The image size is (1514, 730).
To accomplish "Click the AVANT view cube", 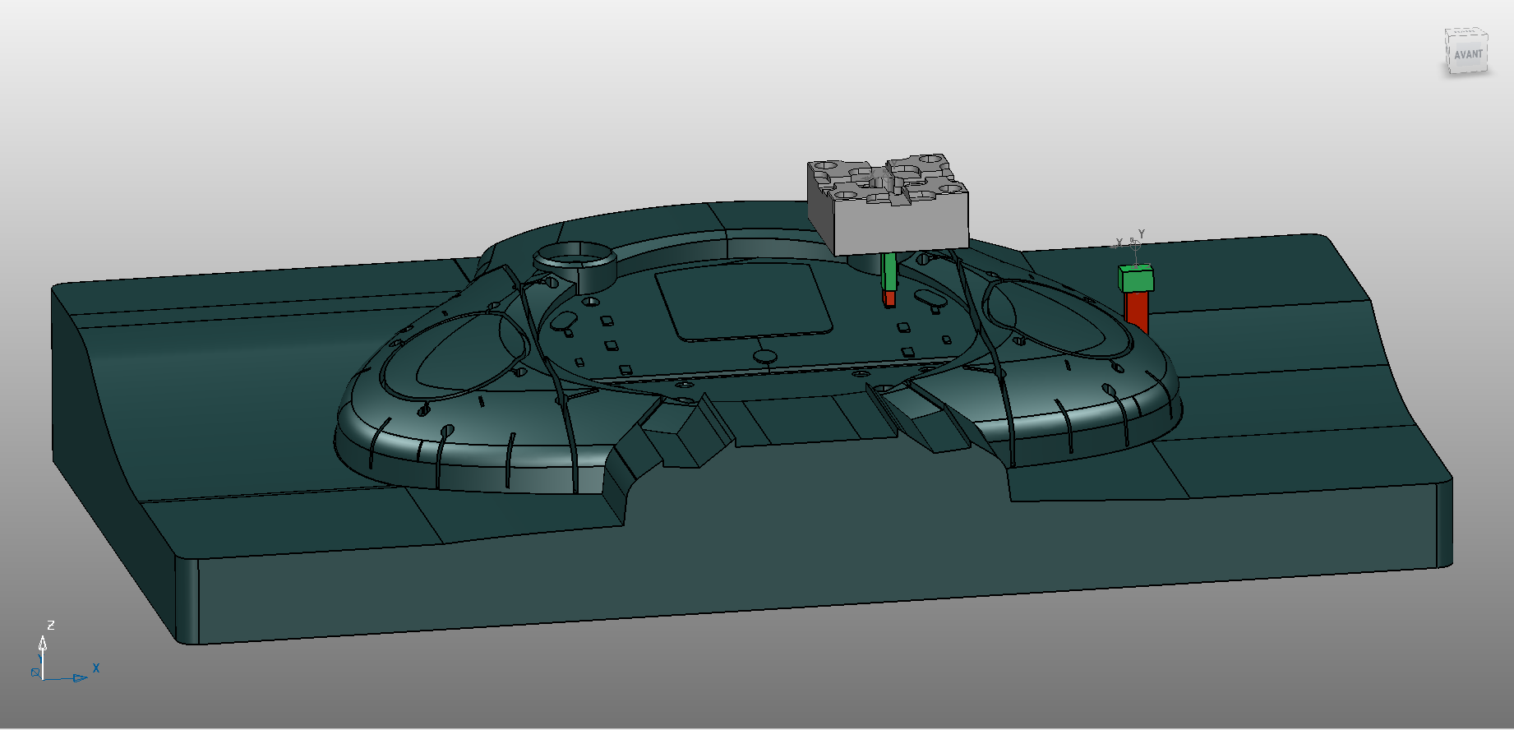I will coord(1466,52).
